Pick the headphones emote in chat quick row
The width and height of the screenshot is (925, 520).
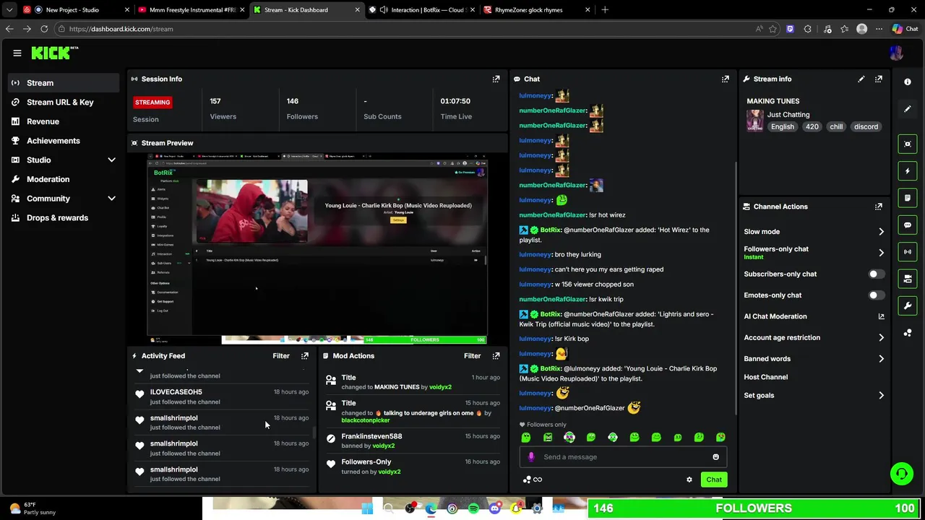tap(569, 437)
